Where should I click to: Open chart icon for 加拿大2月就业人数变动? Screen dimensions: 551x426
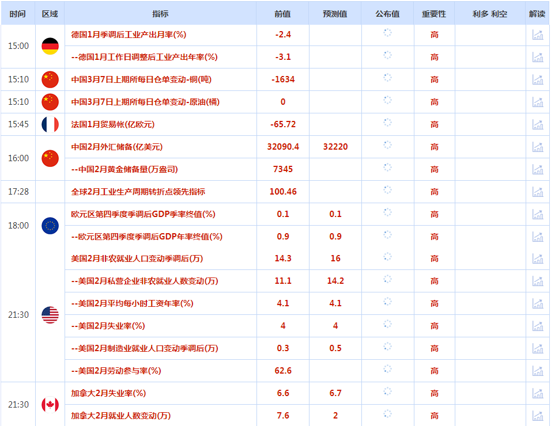click(538, 416)
